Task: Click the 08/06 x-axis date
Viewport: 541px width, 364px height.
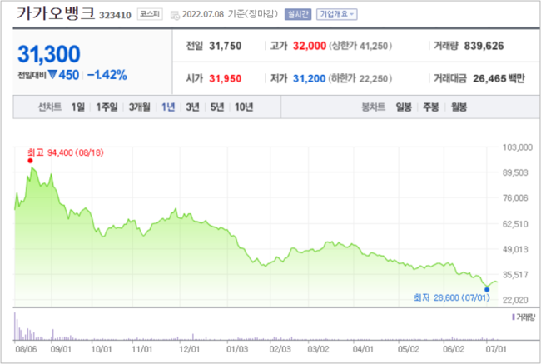Action: pos(26,349)
